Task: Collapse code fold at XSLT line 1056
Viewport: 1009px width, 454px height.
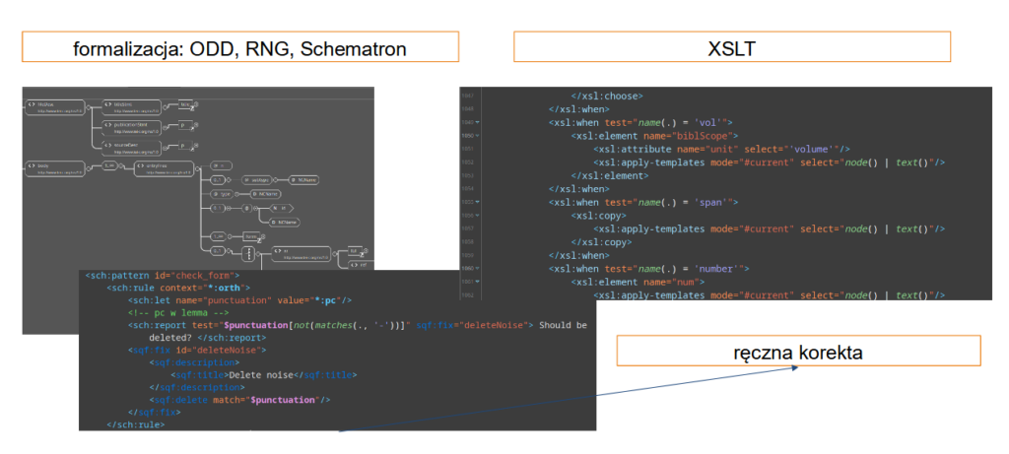Action: tap(477, 216)
